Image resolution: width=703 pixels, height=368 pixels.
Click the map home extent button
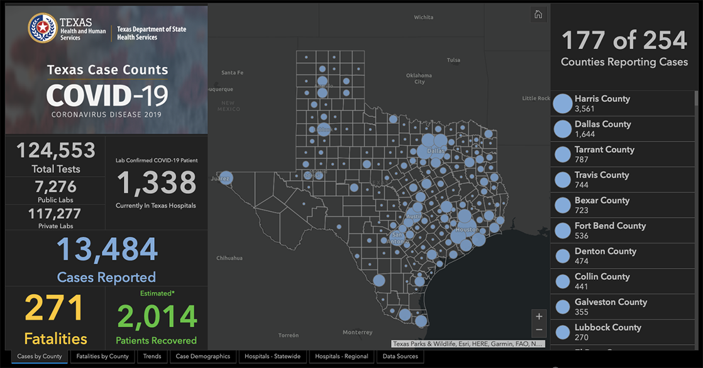click(538, 14)
